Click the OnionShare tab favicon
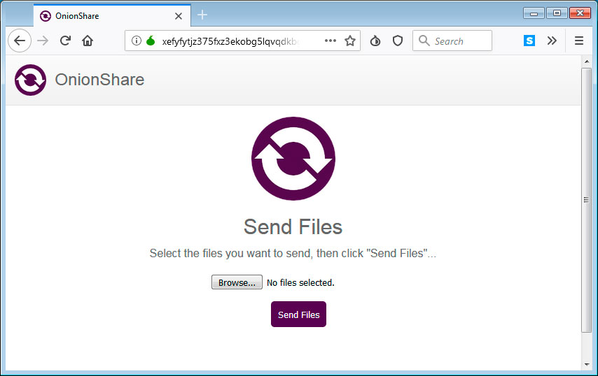The image size is (598, 376). click(x=46, y=16)
